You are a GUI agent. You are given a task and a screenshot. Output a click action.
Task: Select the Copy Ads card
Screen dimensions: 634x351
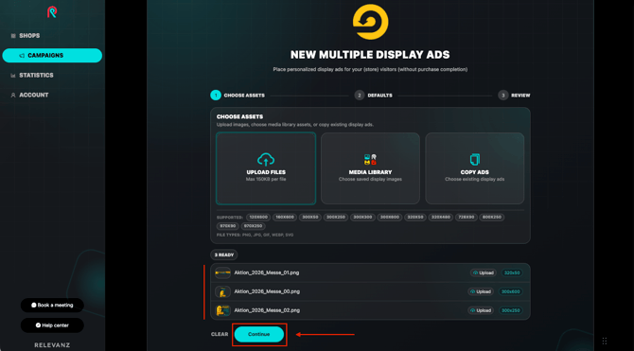475,168
